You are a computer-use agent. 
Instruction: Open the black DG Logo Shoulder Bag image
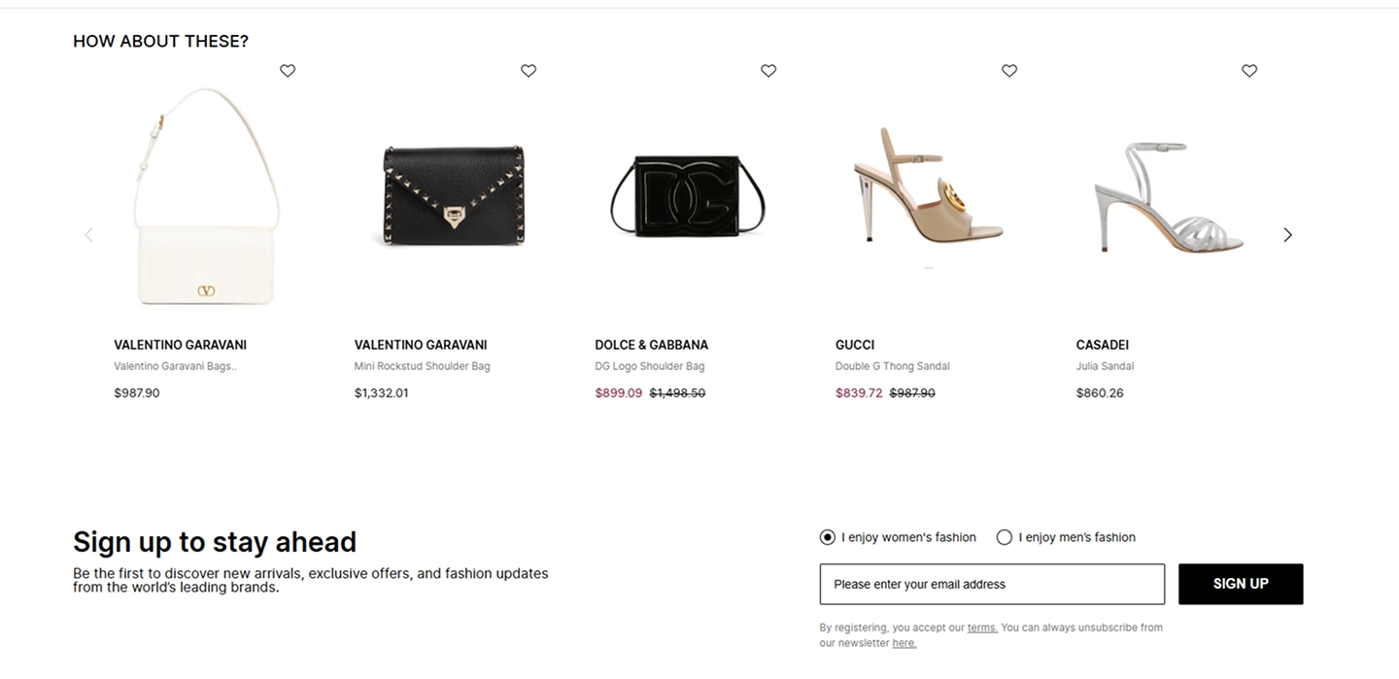[x=688, y=194]
